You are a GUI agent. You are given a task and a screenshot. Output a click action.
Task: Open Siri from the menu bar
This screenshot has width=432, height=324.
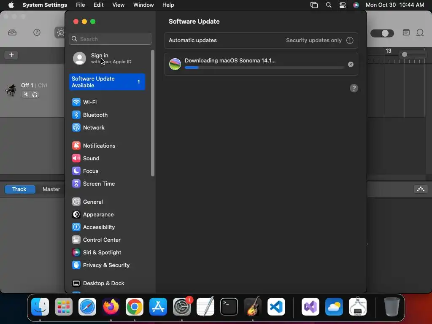pyautogui.click(x=356, y=5)
